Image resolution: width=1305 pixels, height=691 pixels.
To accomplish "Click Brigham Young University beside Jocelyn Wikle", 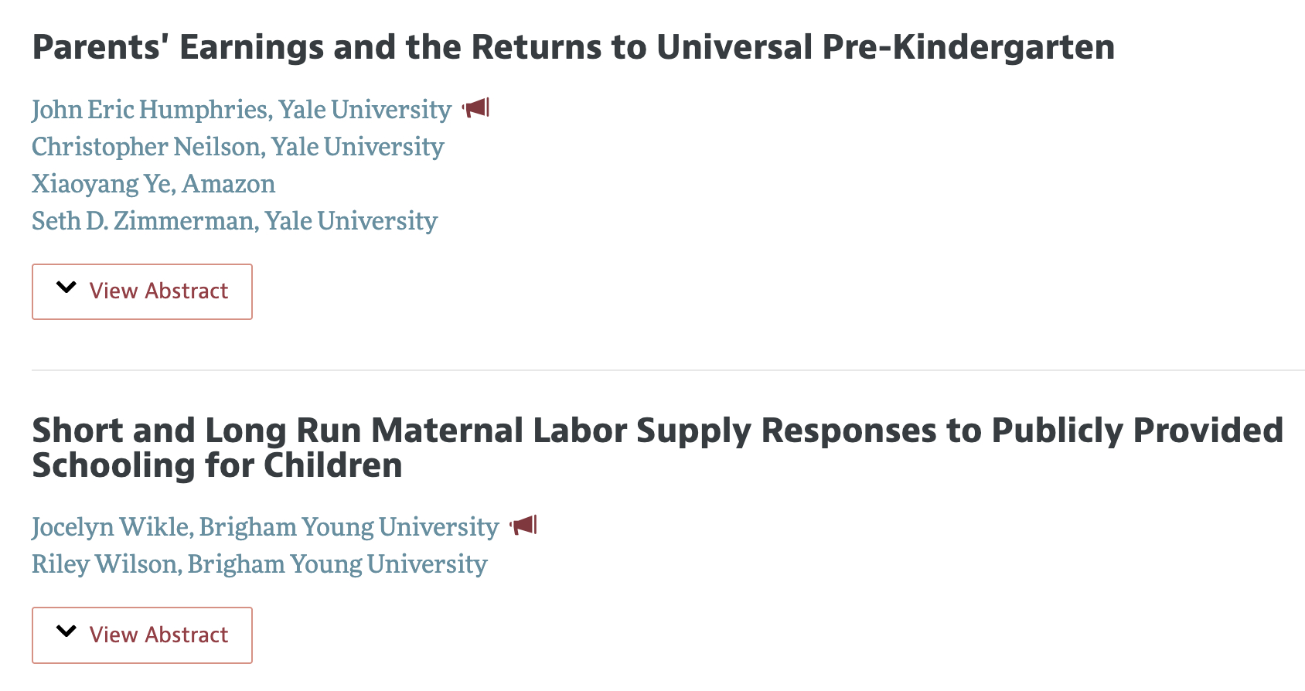I will click(349, 527).
